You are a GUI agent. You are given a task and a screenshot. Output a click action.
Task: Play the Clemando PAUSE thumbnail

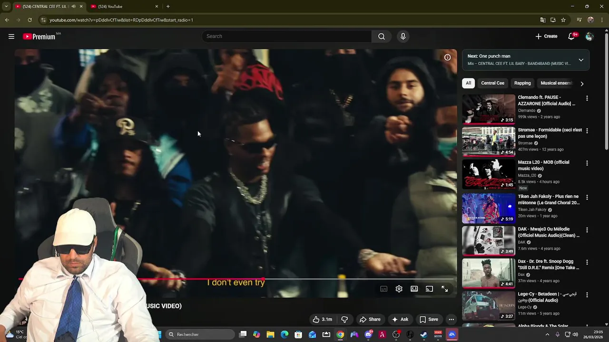tap(488, 109)
